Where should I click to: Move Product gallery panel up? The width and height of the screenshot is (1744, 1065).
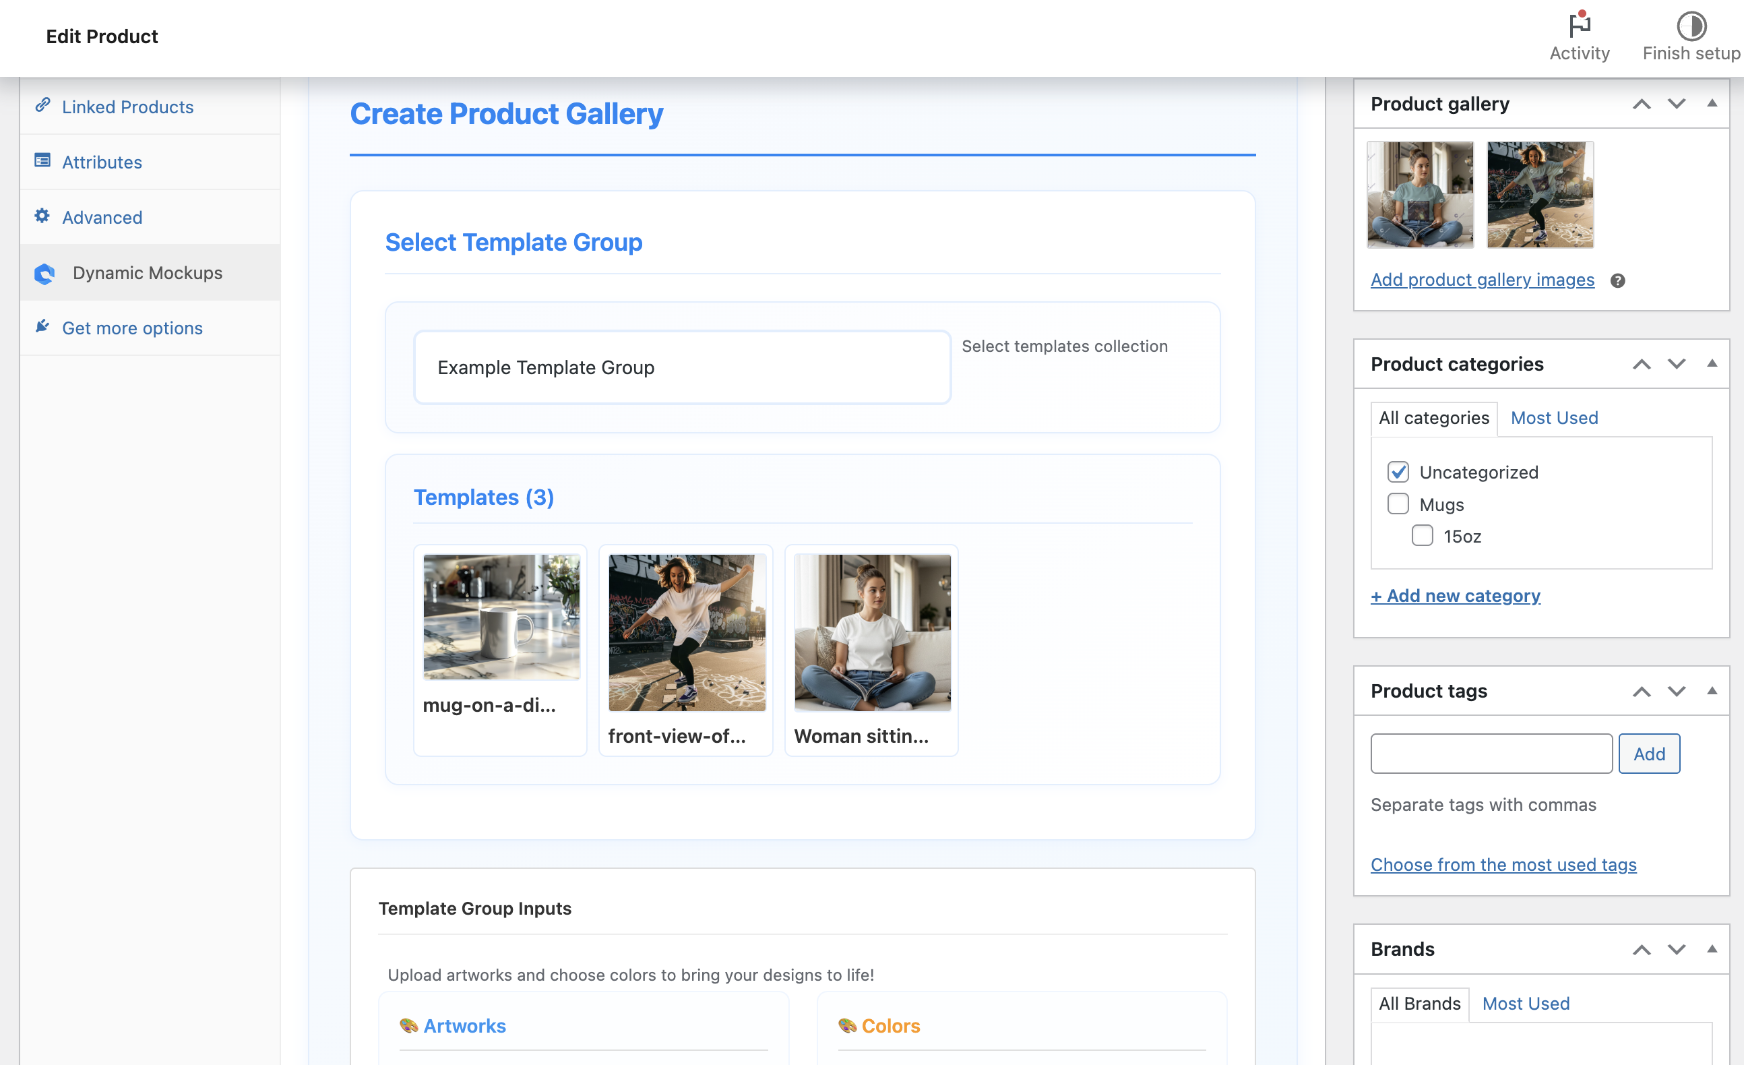pos(1642,104)
